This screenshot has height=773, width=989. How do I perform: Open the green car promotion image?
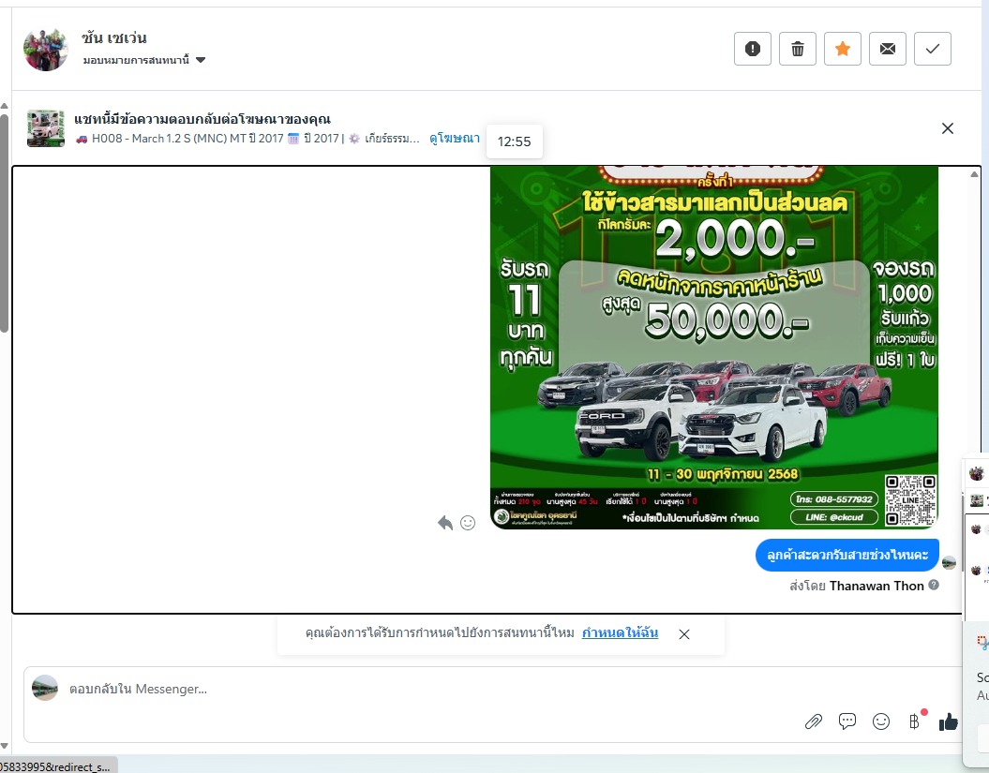[714, 348]
